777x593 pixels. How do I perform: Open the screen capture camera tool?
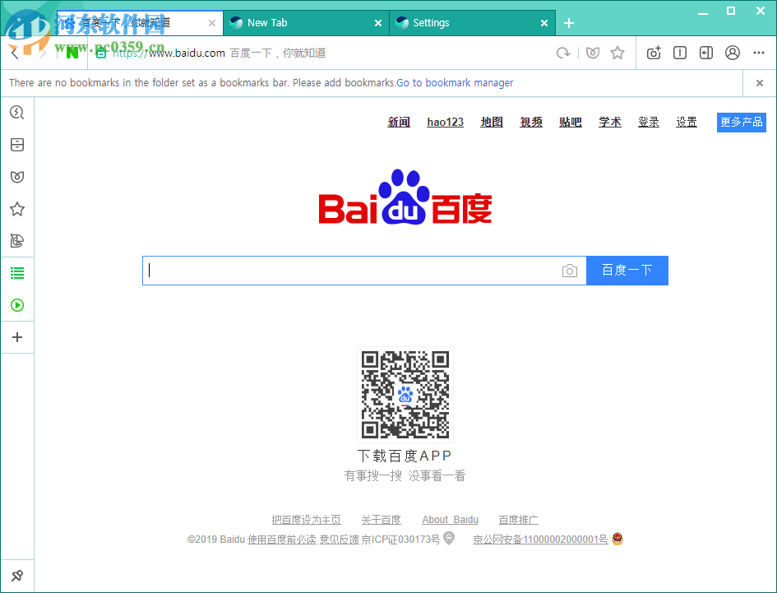click(654, 53)
